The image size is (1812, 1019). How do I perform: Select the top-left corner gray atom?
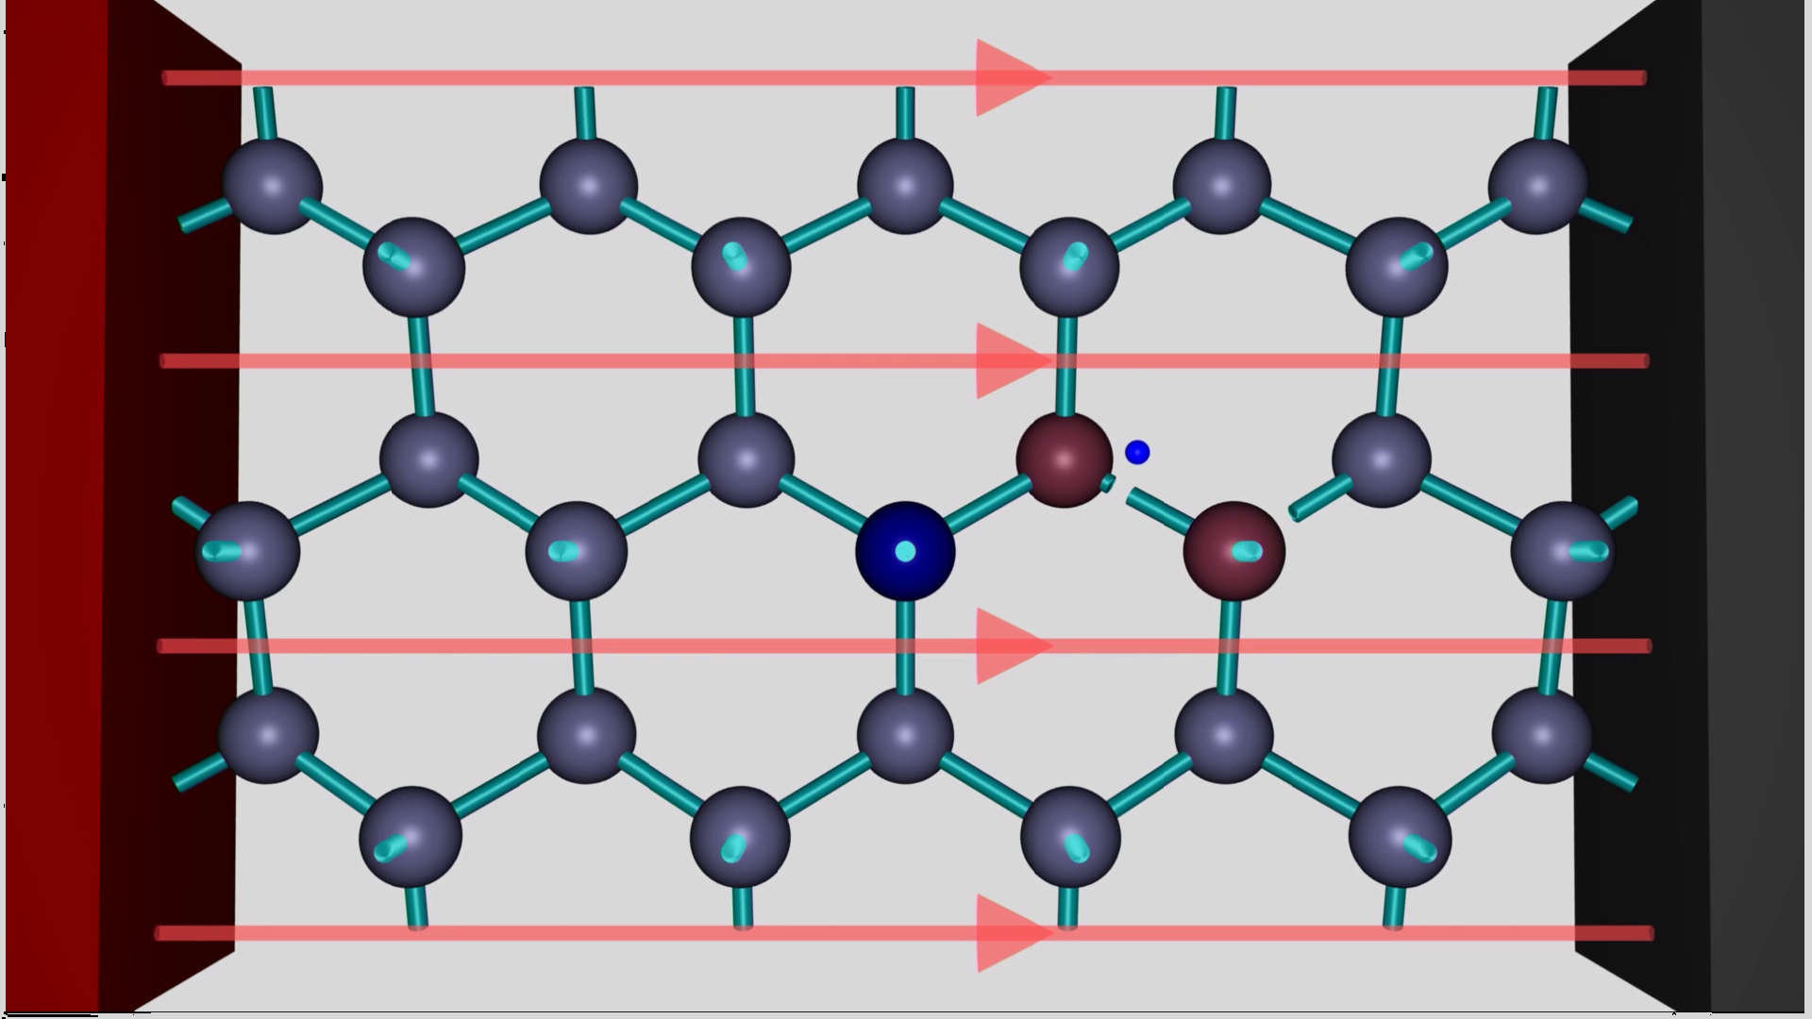point(273,186)
